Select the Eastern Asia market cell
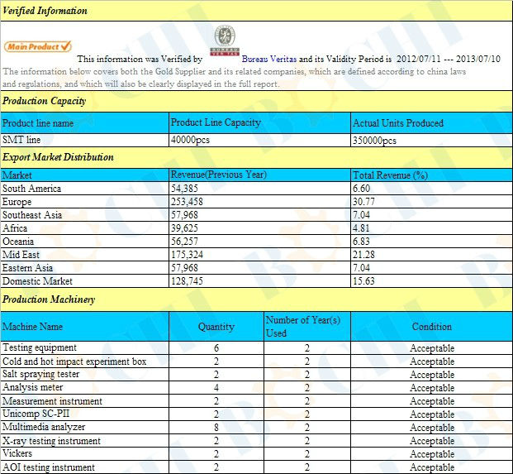The width and height of the screenshot is (513, 474). coord(85,268)
